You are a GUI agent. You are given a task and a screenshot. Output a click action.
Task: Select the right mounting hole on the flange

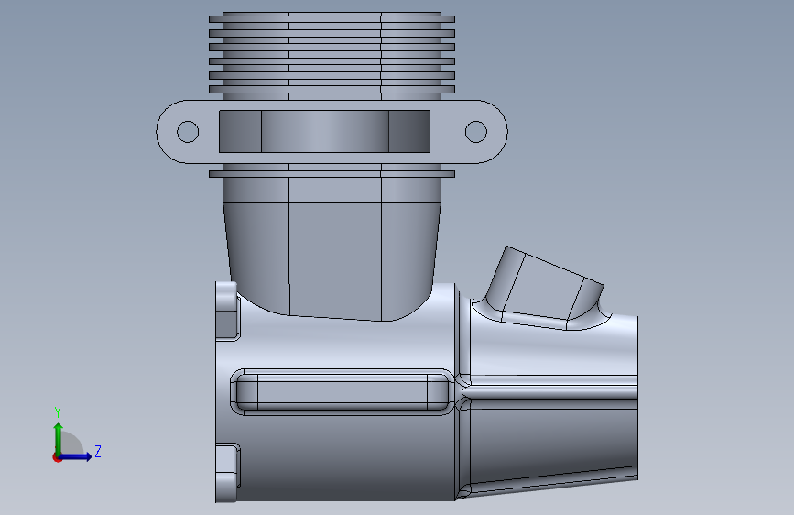(476, 132)
